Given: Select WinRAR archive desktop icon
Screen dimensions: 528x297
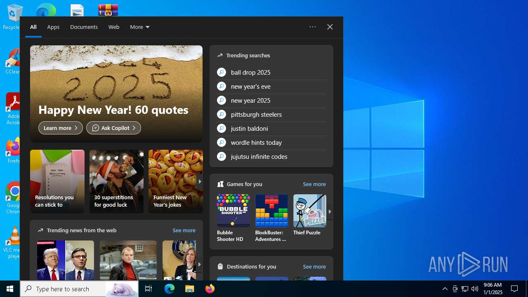Looking at the screenshot, I should pos(108,10).
